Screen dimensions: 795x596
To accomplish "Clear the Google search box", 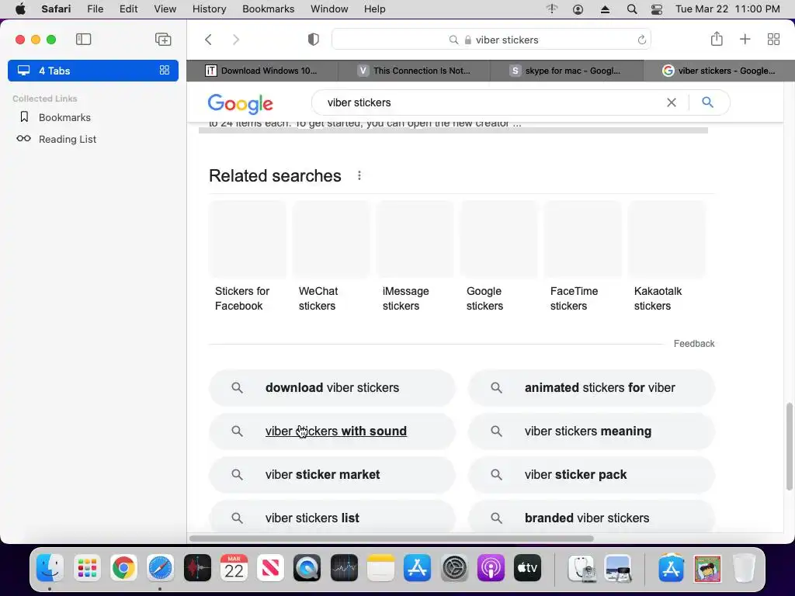I will [672, 102].
